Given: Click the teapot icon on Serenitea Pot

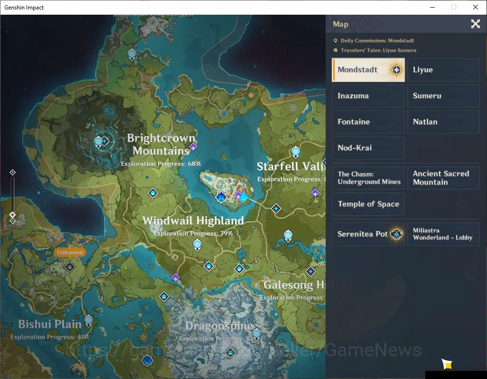Looking at the screenshot, I should point(396,234).
